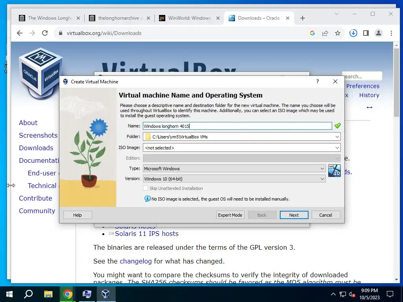This screenshot has height=302, width=403.
Task: Click the Chrome back arrow
Action: click(20, 33)
